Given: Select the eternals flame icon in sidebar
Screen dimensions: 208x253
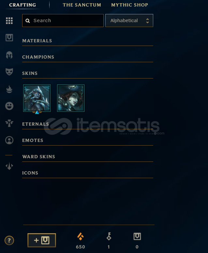Looking at the screenshot, I should coord(9,89).
